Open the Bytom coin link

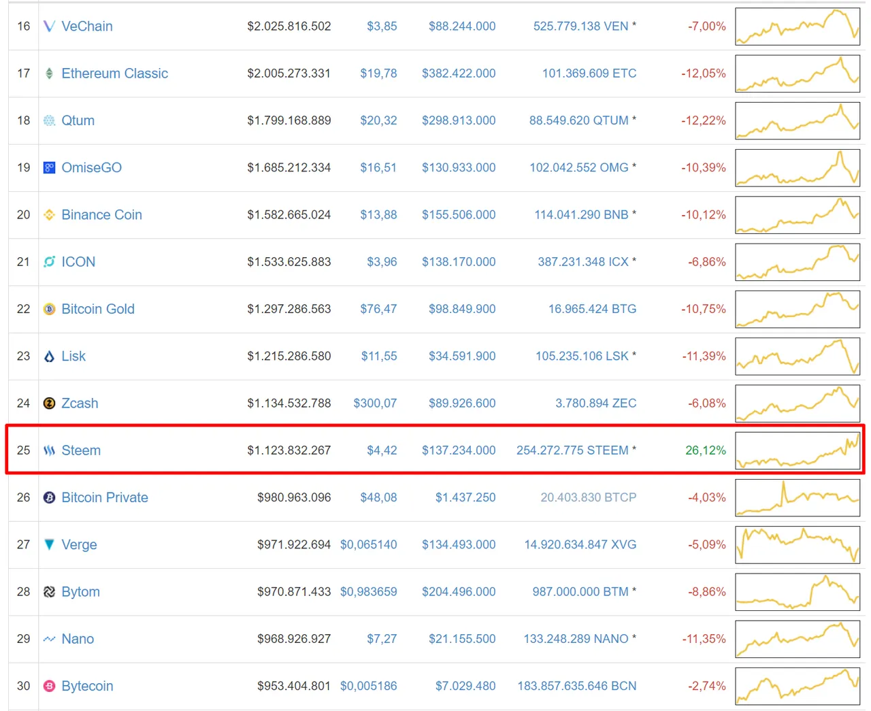[x=80, y=592]
